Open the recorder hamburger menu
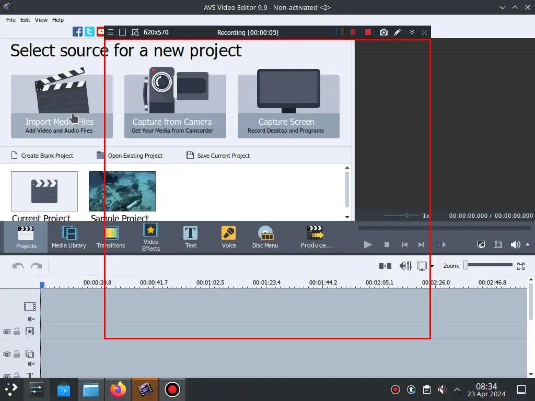Screen dimensions: 535x401 (x=111, y=32)
